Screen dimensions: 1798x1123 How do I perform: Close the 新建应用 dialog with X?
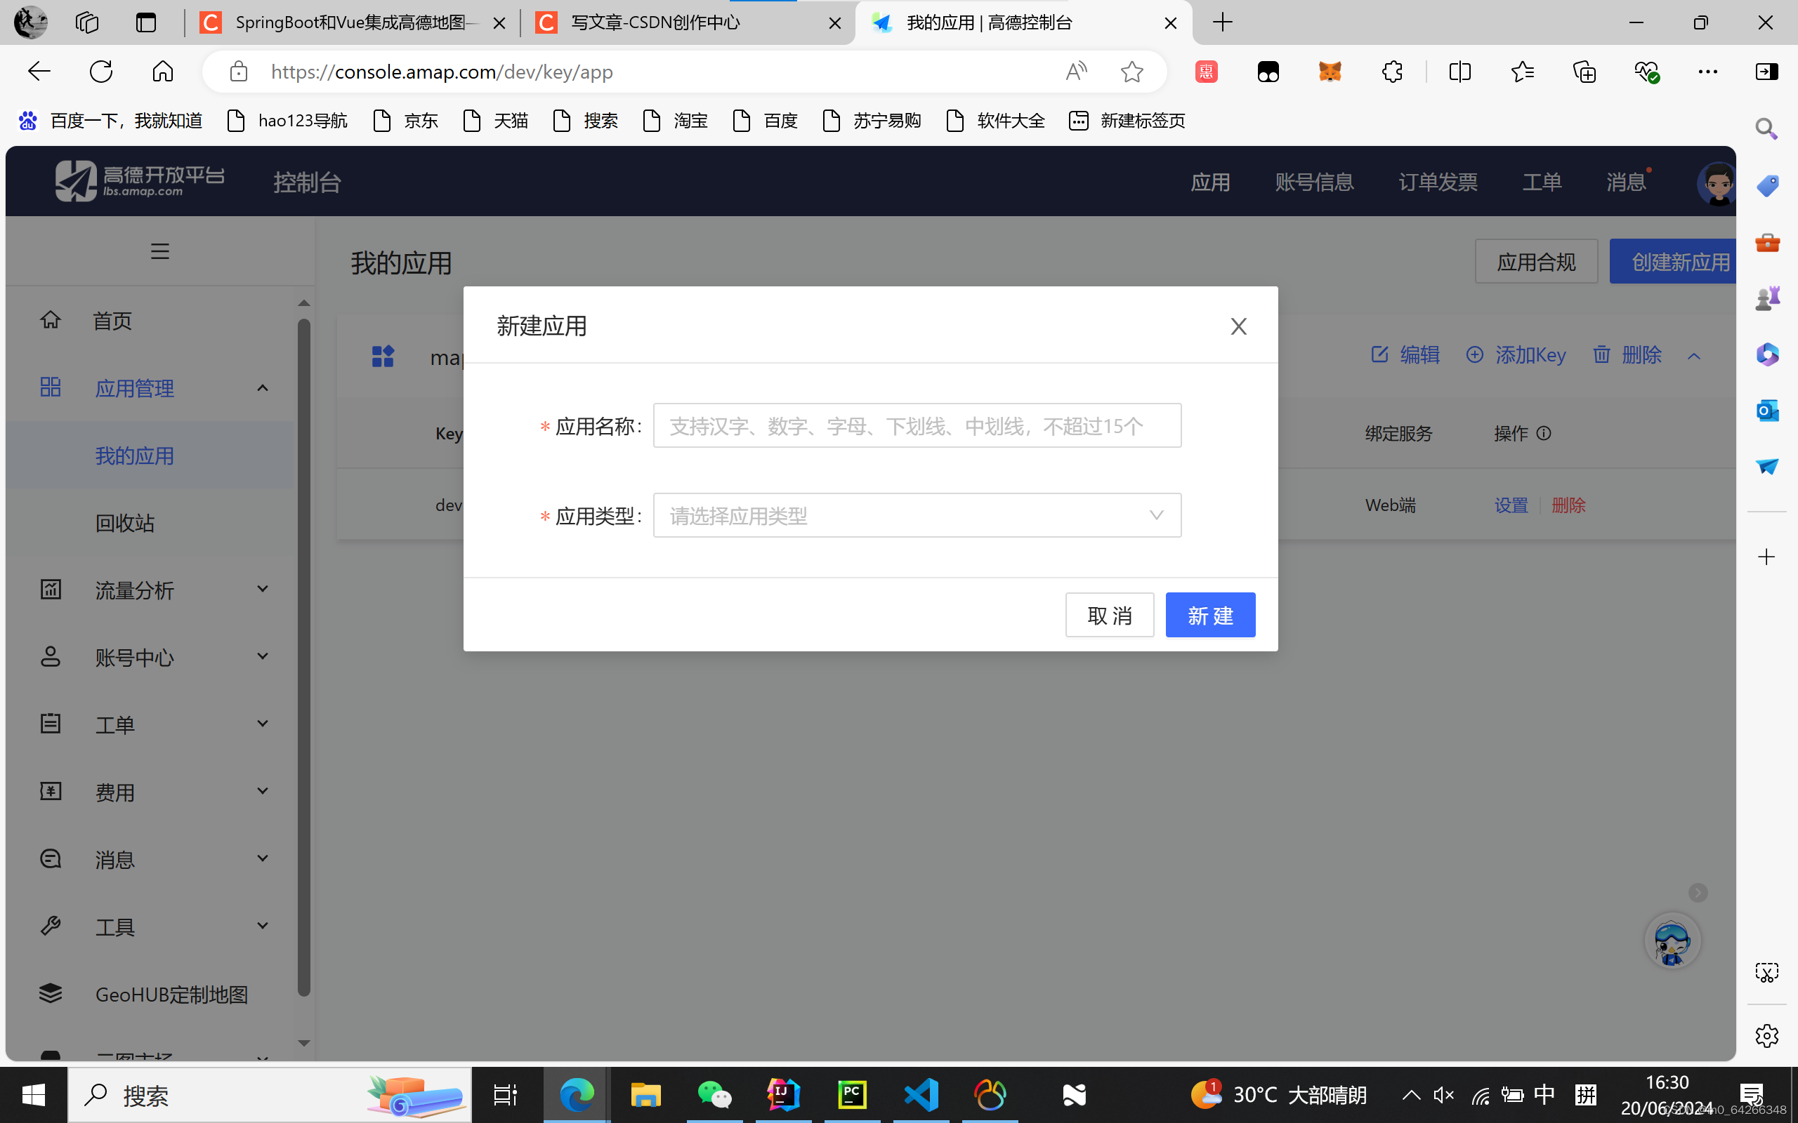click(1238, 326)
